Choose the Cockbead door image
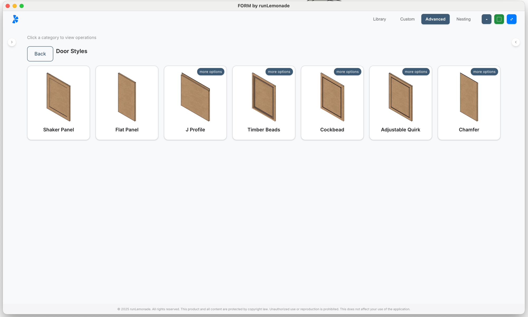 tap(332, 97)
